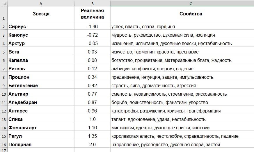Select row 12 header
The width and height of the screenshot is (254, 152).
pos(3,111)
